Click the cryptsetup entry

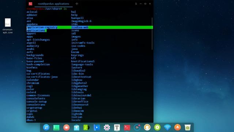[x=34, y=108]
